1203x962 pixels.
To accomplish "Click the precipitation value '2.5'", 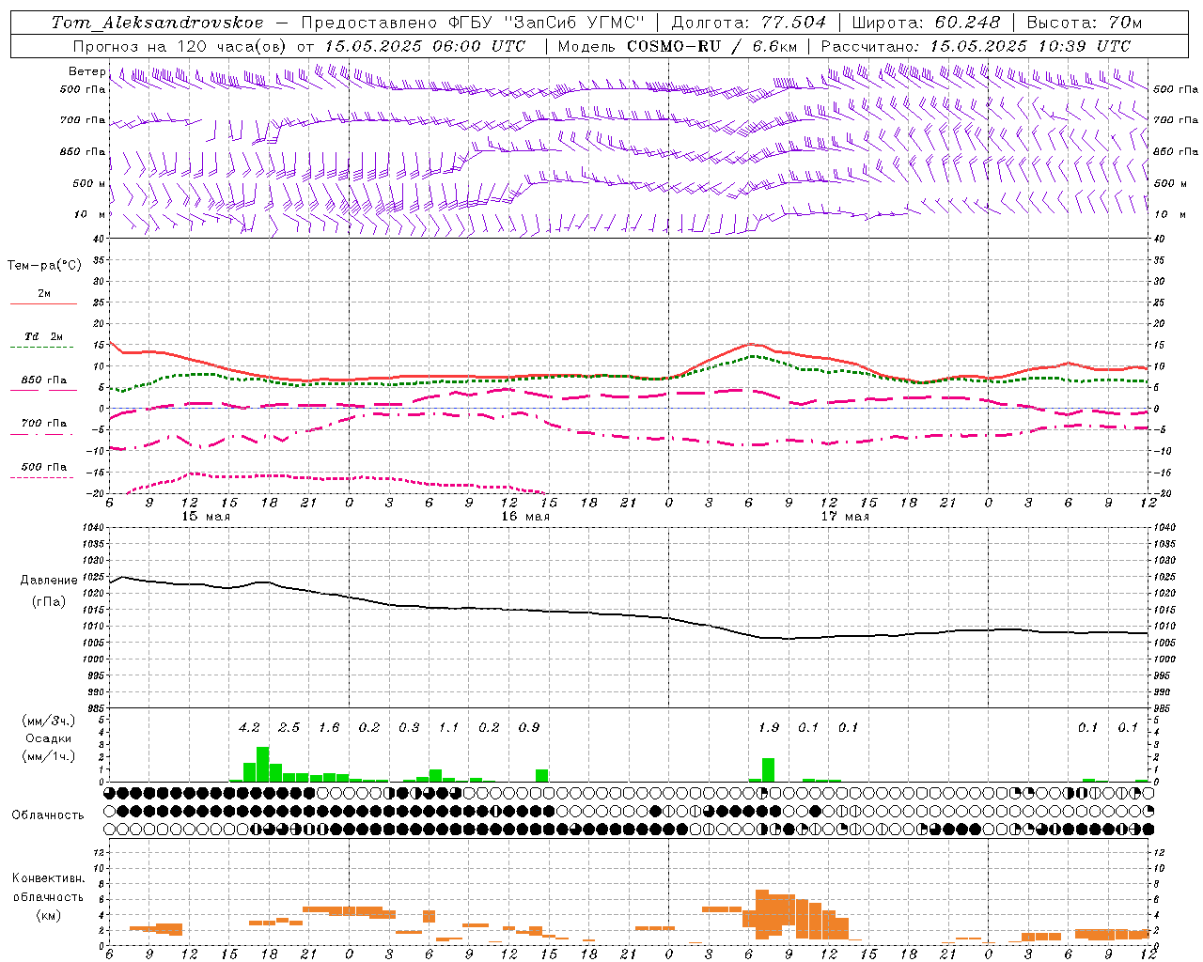I will 289,727.
